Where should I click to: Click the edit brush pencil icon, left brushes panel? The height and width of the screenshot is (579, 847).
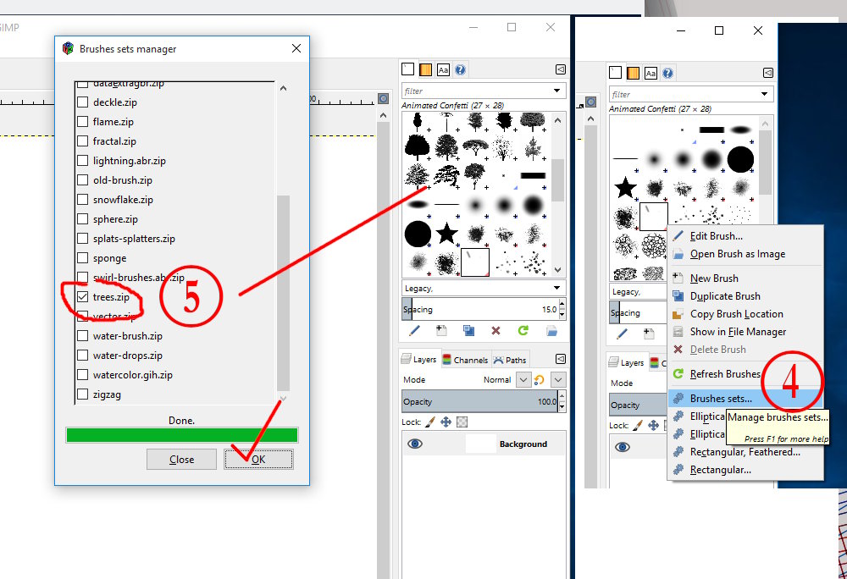tap(414, 331)
